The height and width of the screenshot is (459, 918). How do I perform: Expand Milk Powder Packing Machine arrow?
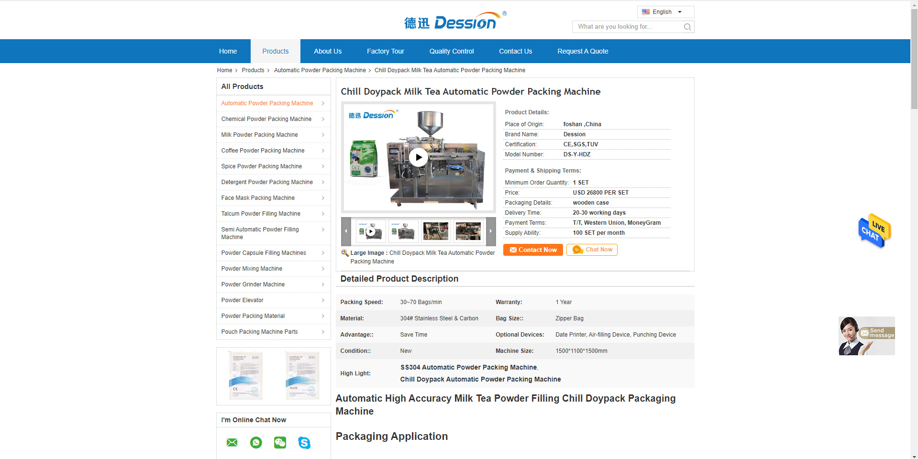(323, 135)
